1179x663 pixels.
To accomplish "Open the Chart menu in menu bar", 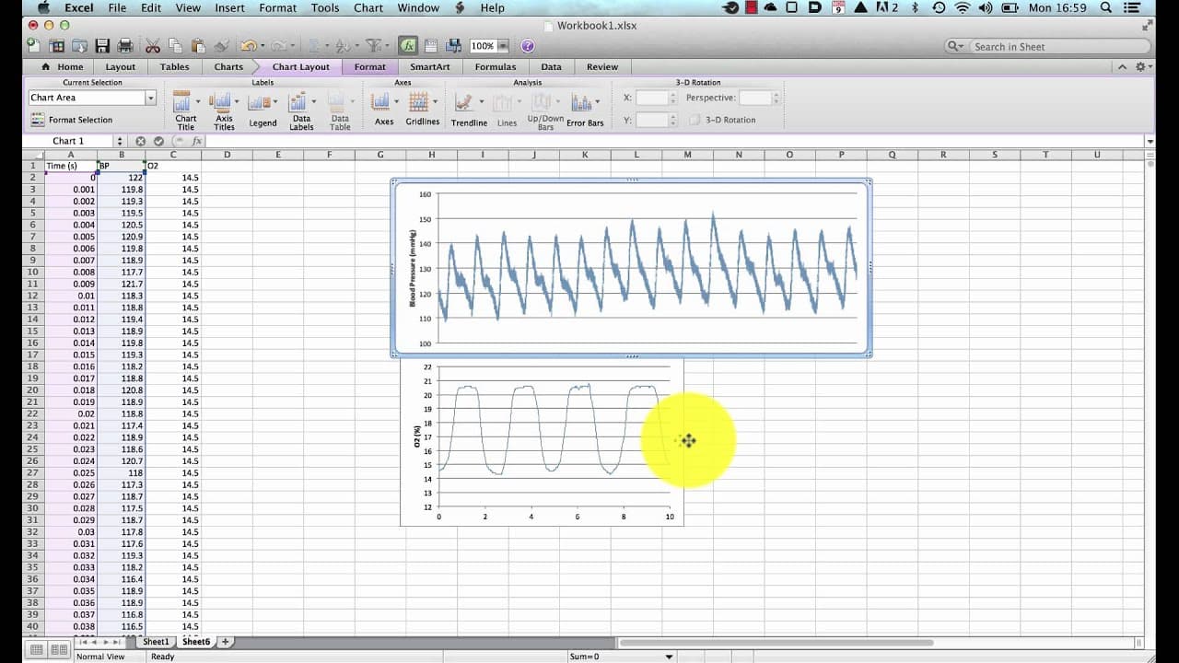I will click(368, 7).
